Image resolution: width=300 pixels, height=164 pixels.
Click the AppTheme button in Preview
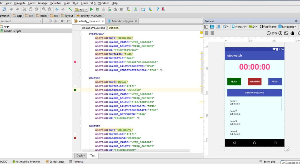tap(268, 27)
